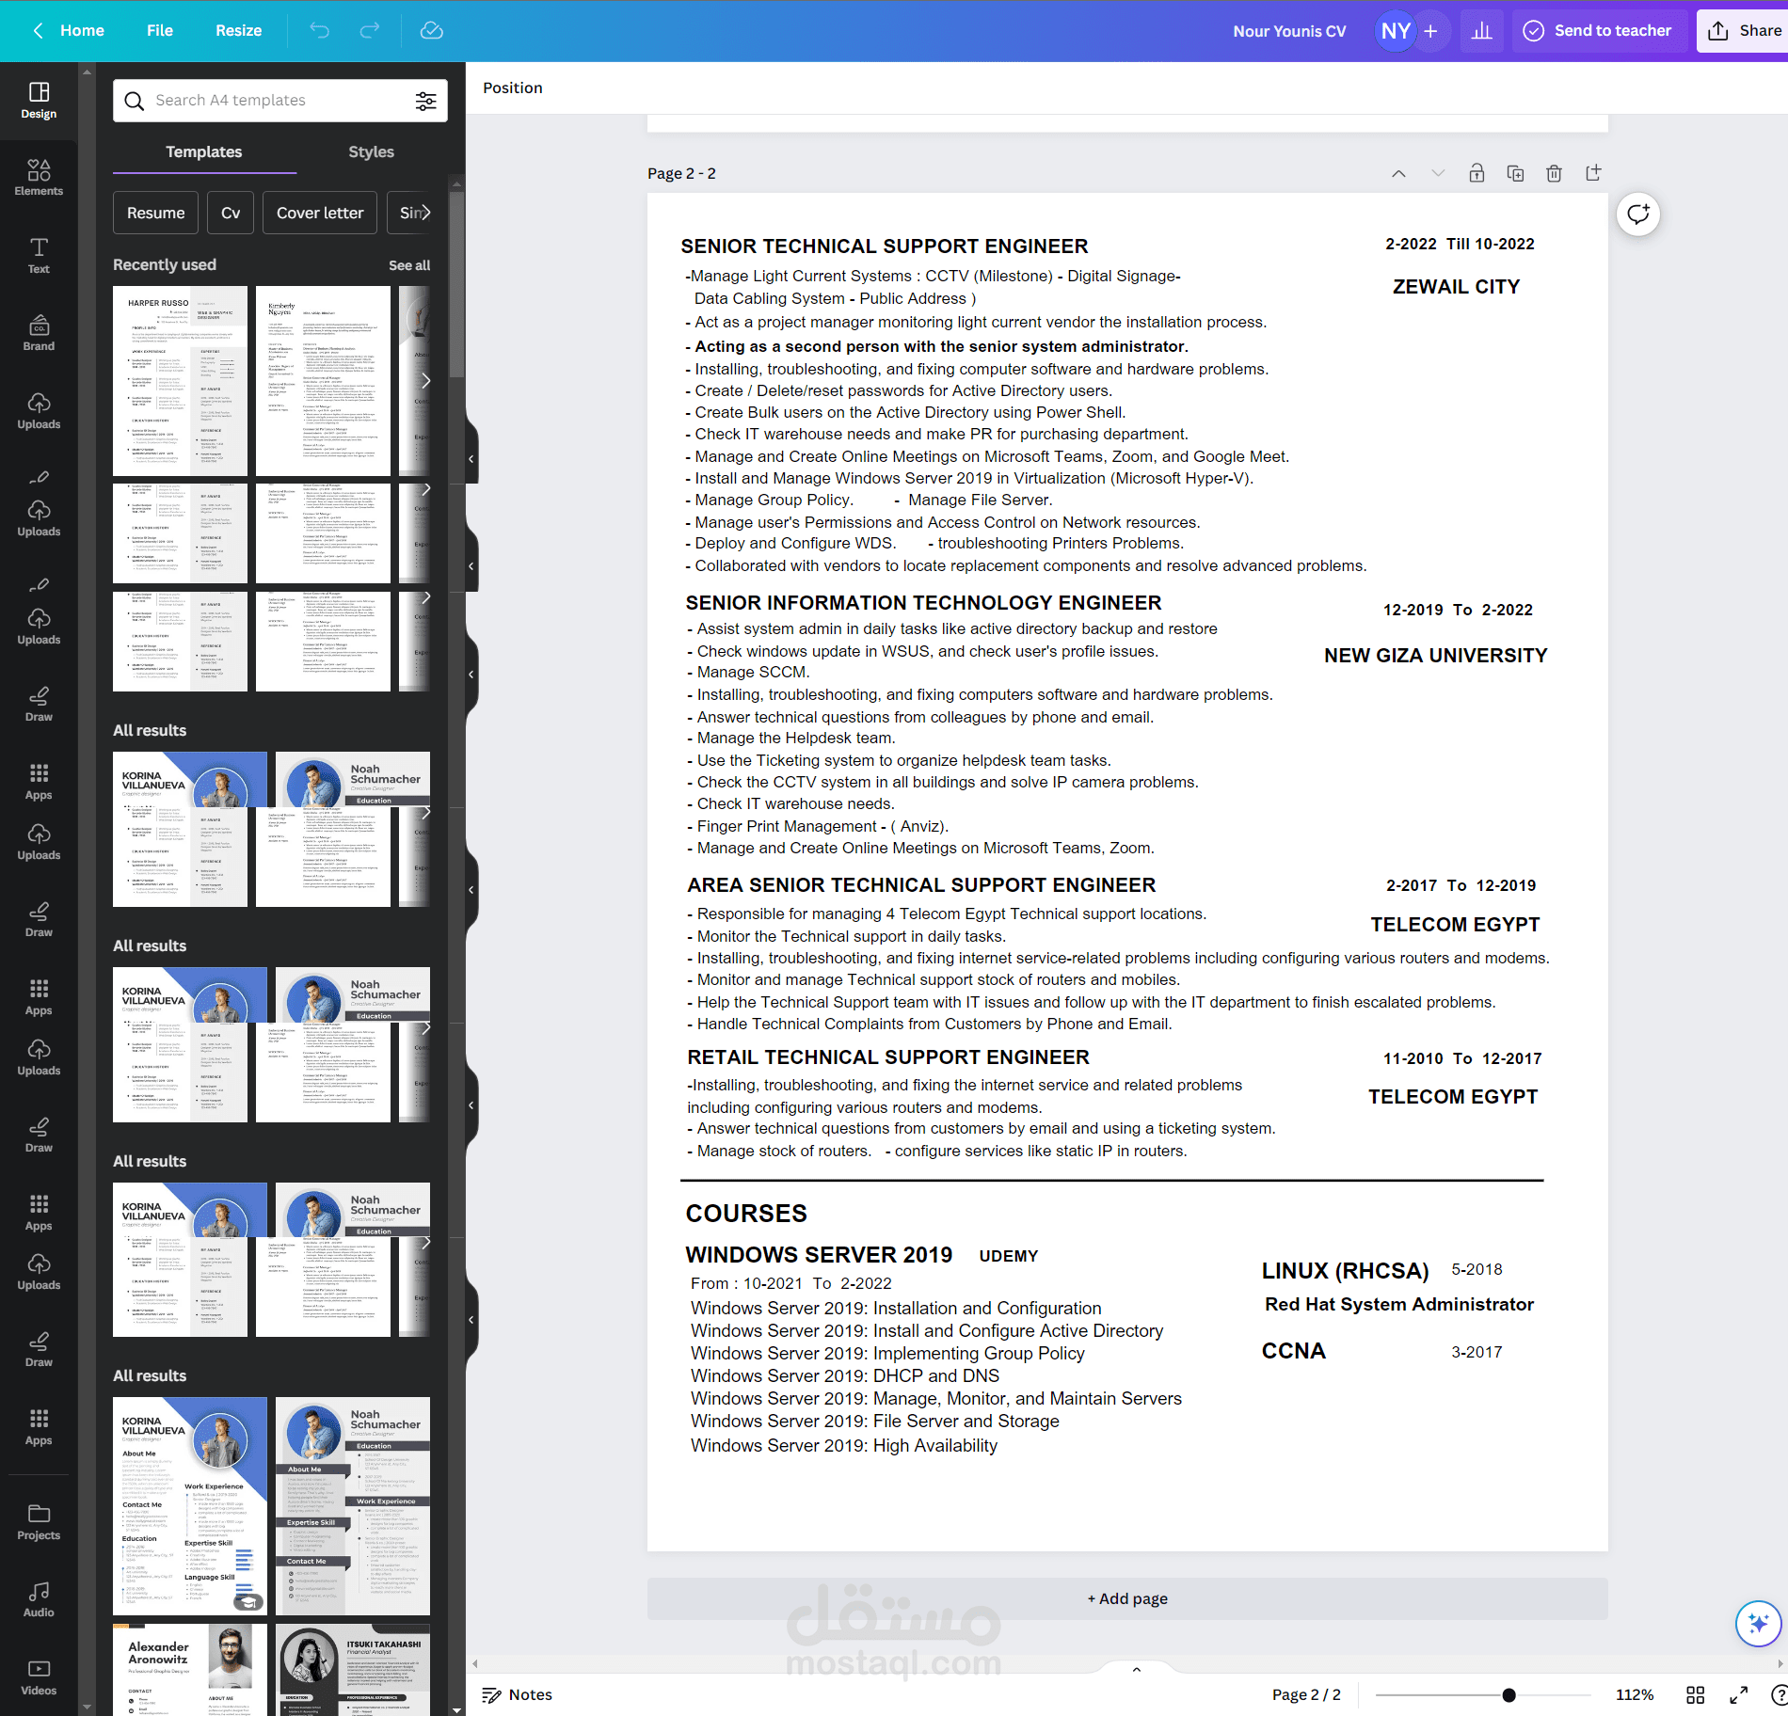Screen dimensions: 1788x1716
Task: Select SENIOR INFORMATION TECHNOLOGY ENGINEER heading
Action: (923, 603)
